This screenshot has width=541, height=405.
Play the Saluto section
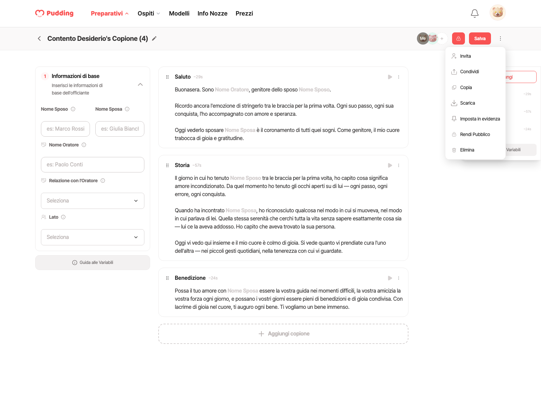[x=390, y=77]
